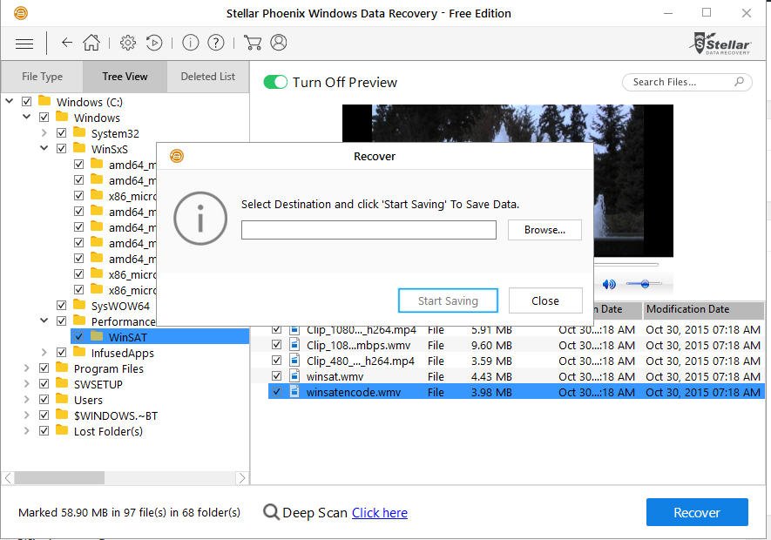Click the tree scrollbar left arrow
This screenshot has height=540, width=771.
coord(9,477)
